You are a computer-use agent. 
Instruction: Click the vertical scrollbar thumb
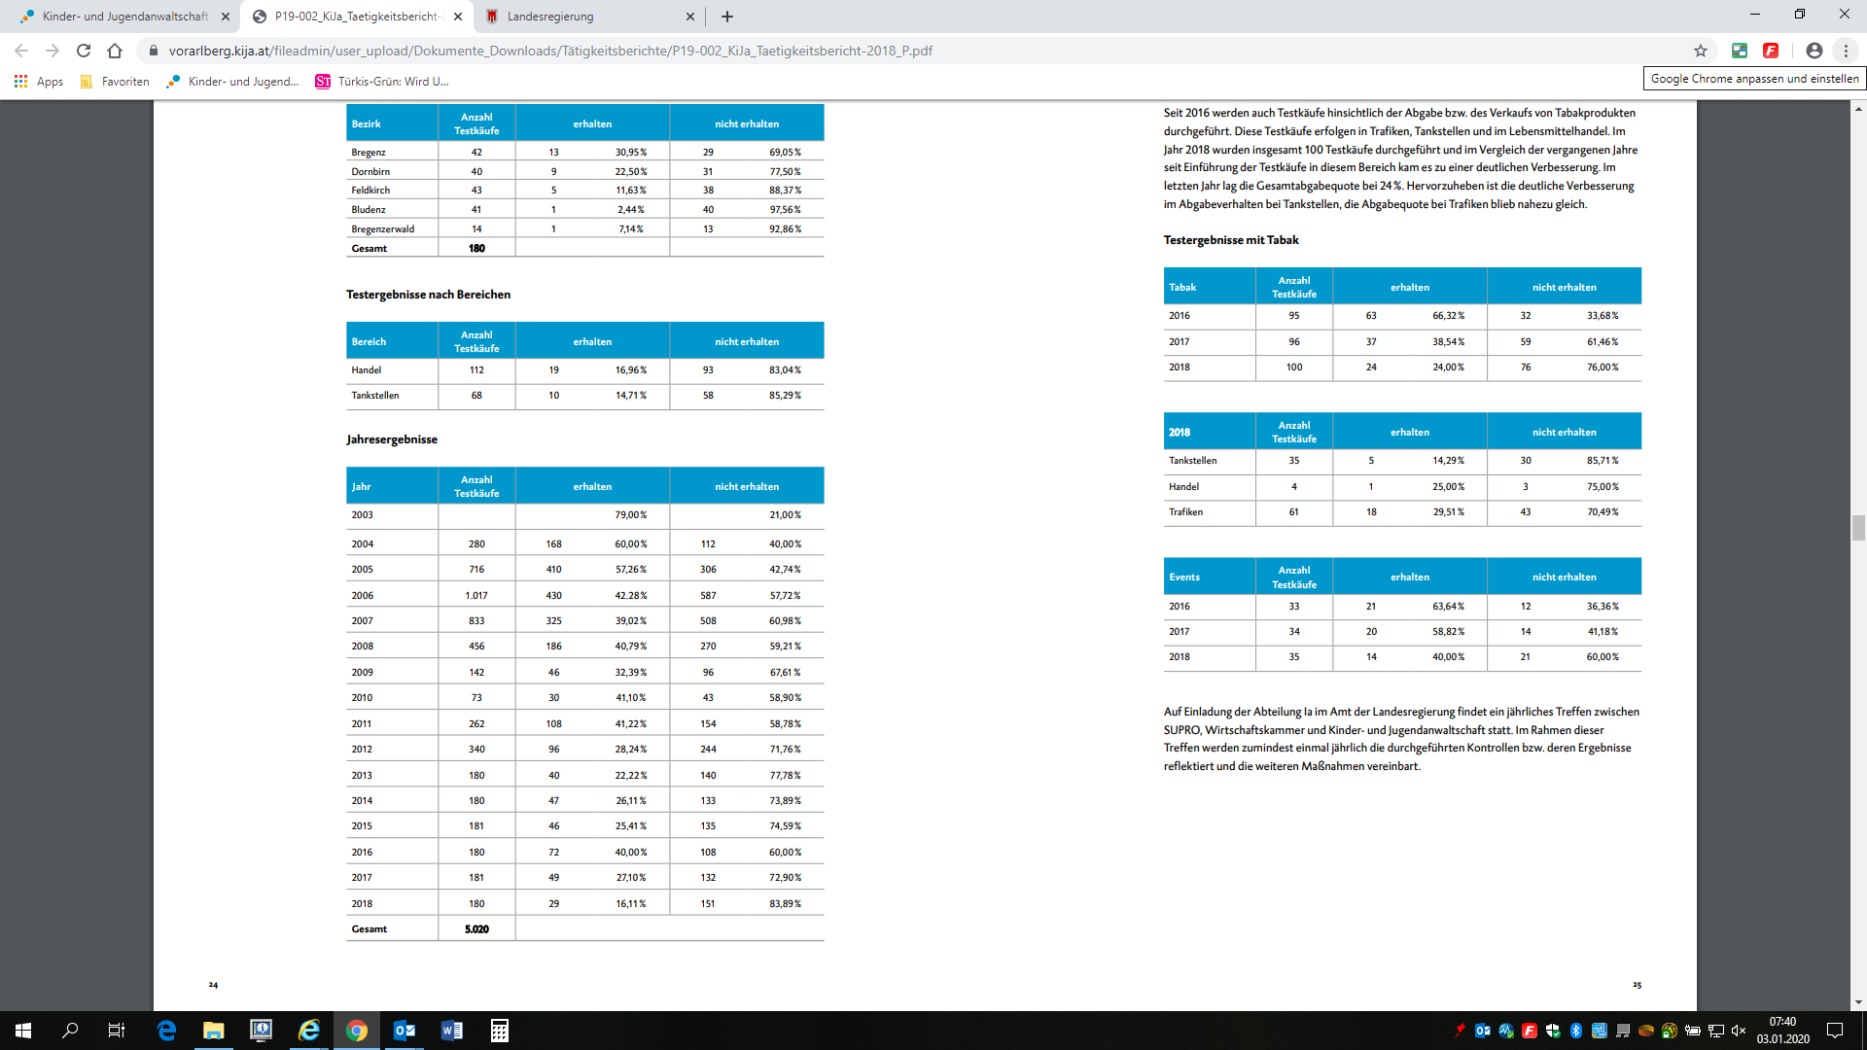pyautogui.click(x=1858, y=528)
